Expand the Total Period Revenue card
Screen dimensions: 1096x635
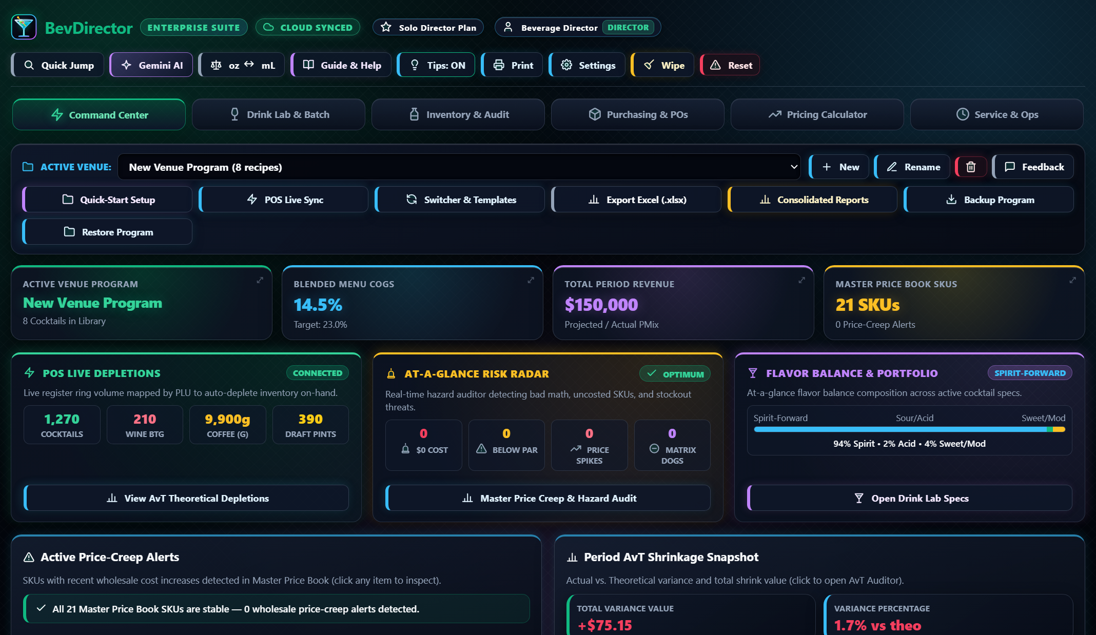point(802,280)
